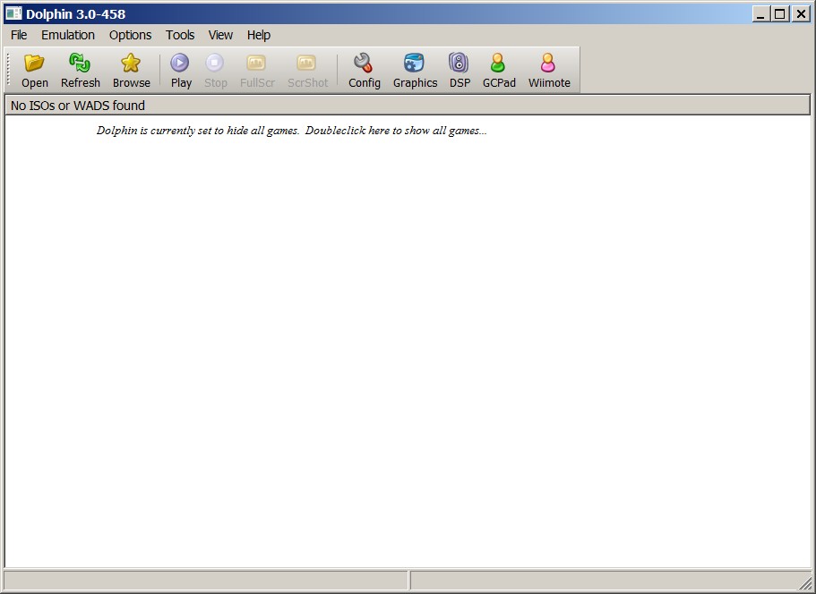Open the Tools menu
This screenshot has height=594, width=816.
point(179,35)
